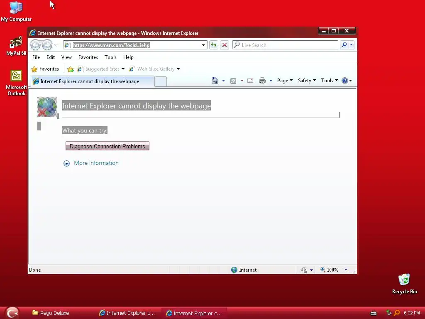
Task: Select the Recycle Bin desktop icon
Action: tap(404, 284)
